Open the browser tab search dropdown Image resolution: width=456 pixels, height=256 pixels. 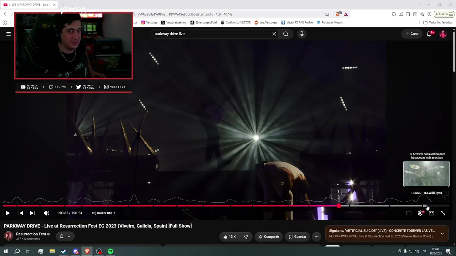419,5
